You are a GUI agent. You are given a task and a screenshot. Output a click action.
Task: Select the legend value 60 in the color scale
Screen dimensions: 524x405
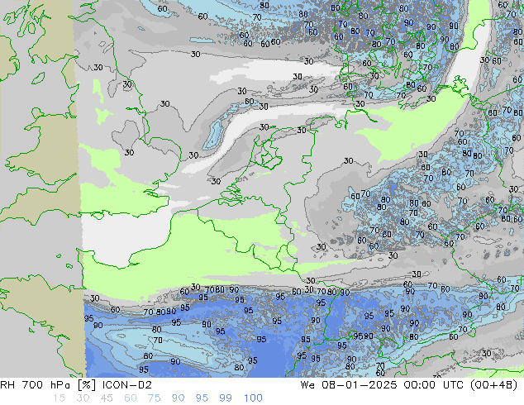131,398
